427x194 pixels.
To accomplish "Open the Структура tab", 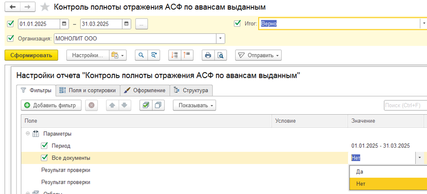I will pyautogui.click(x=191, y=90).
